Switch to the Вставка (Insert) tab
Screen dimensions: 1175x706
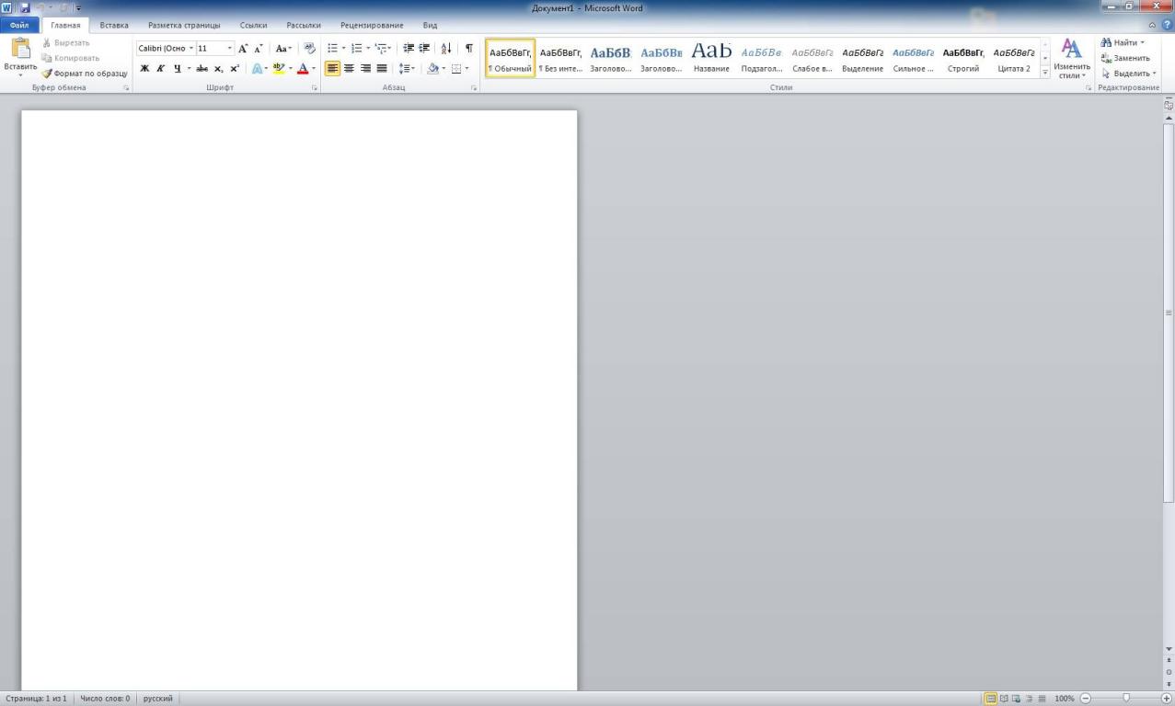(114, 25)
